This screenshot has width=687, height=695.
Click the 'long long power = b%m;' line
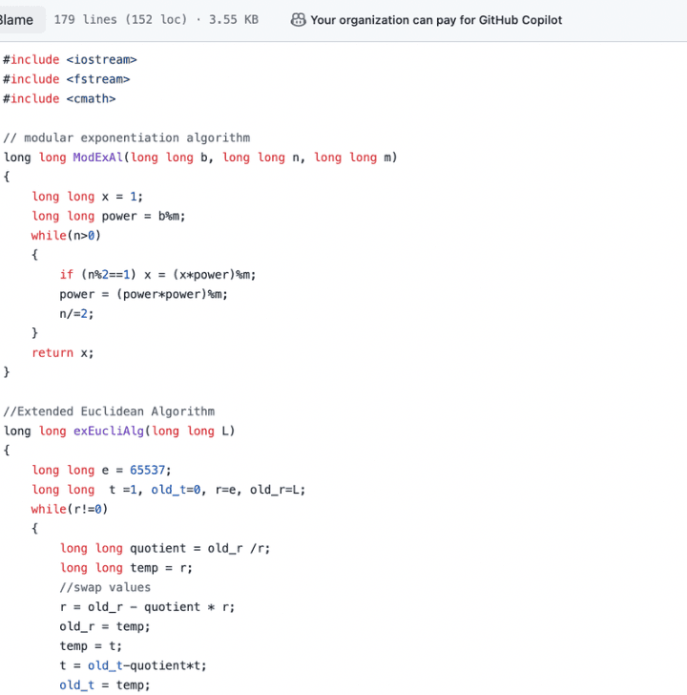point(109,216)
